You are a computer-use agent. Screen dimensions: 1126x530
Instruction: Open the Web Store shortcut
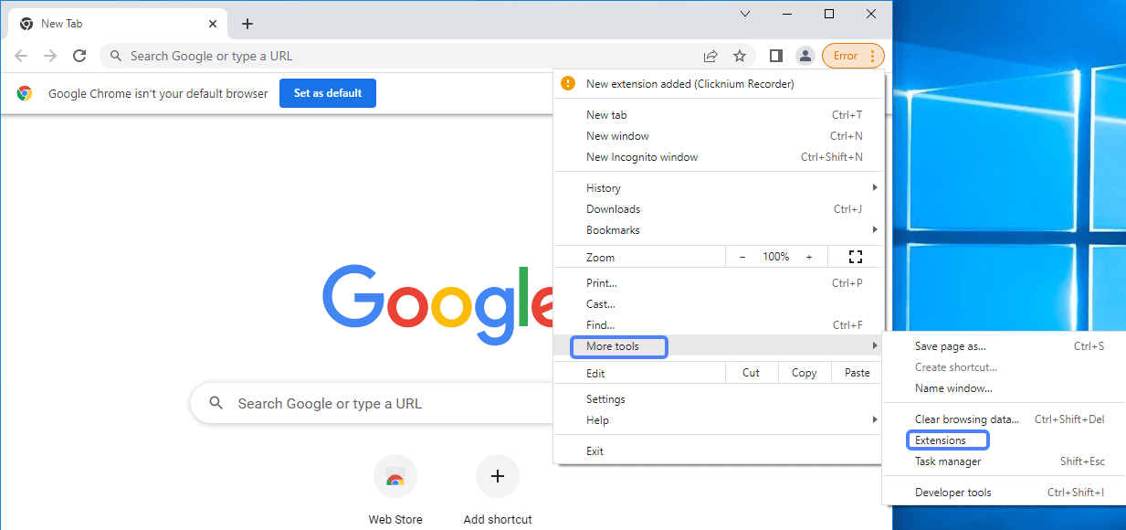pyautogui.click(x=395, y=476)
